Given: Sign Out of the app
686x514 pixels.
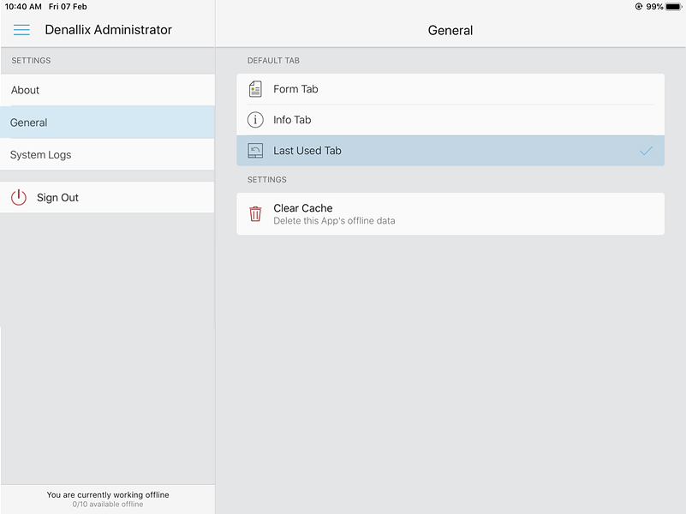Looking at the screenshot, I should (108, 197).
